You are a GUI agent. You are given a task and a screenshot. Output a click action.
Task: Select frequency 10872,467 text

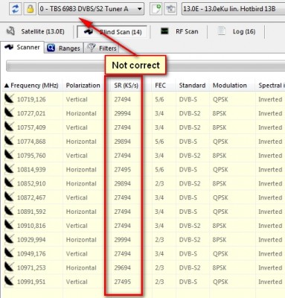click(31, 197)
